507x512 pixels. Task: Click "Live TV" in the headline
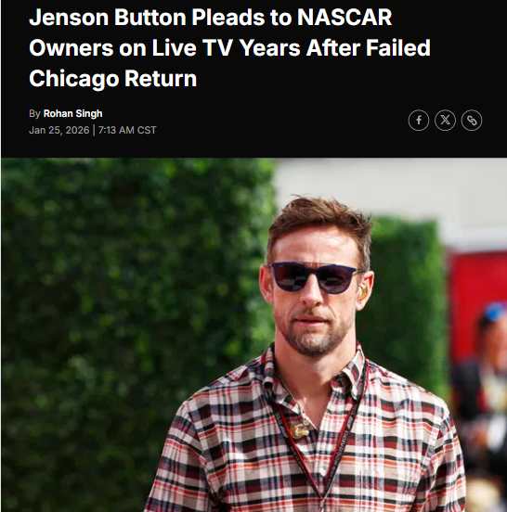192,48
